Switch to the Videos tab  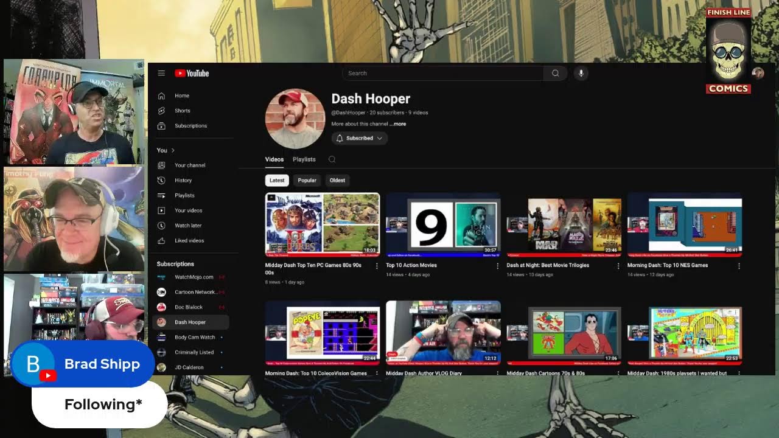tap(274, 159)
